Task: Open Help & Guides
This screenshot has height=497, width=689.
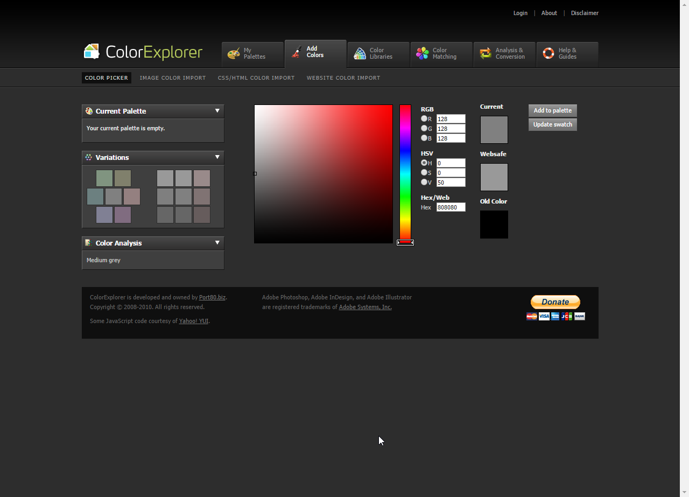Action: pyautogui.click(x=566, y=52)
